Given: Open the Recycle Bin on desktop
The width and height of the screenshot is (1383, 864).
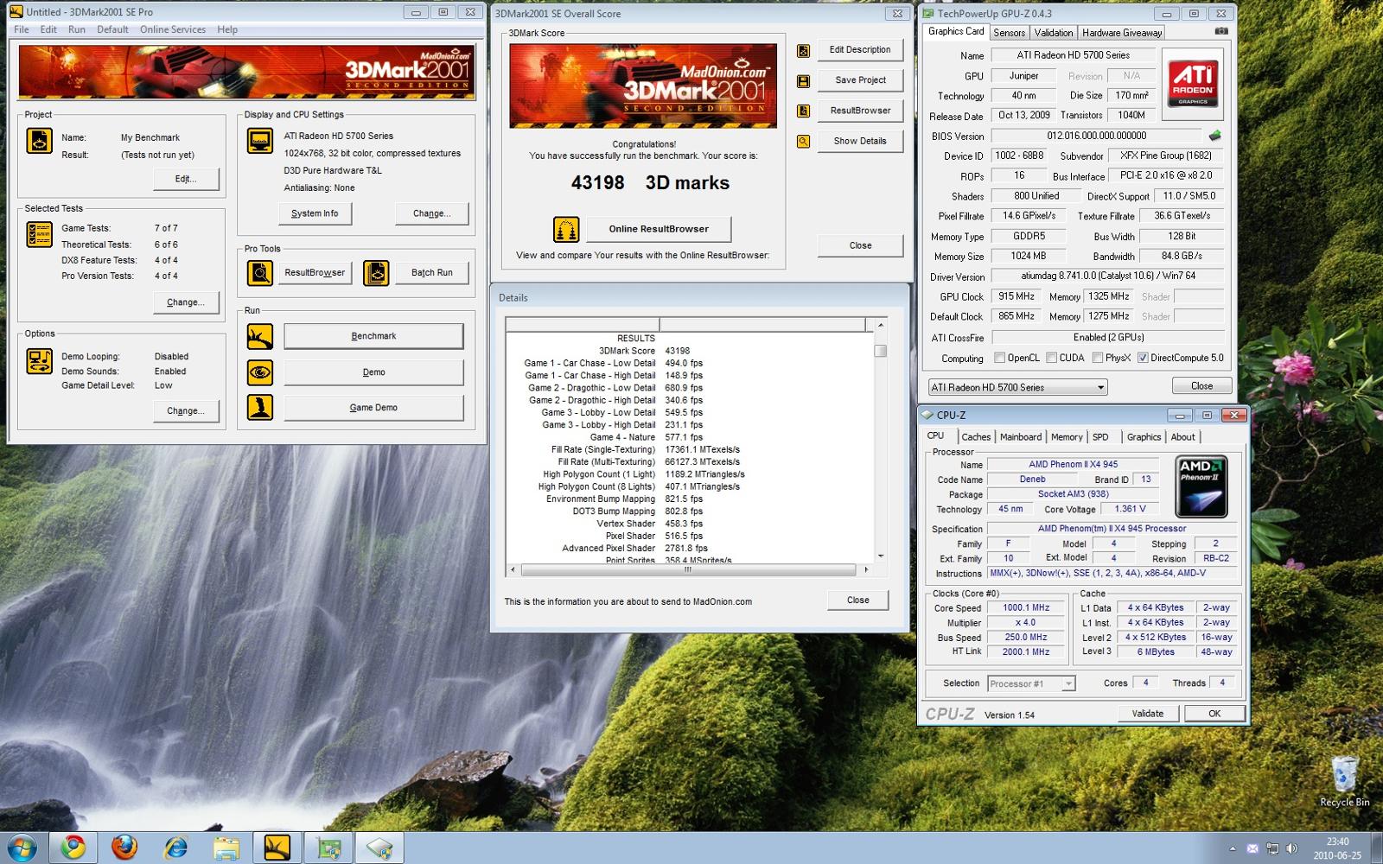Looking at the screenshot, I should [1344, 780].
